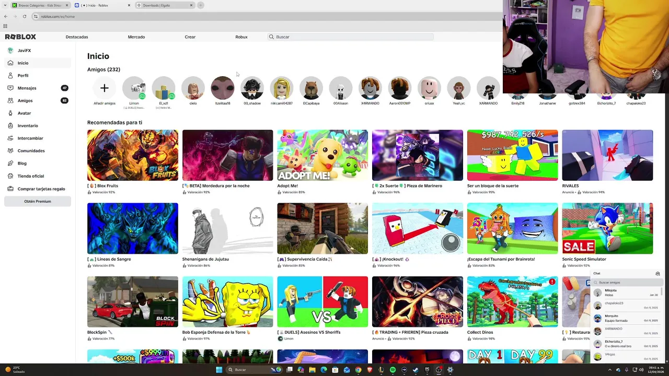Screen dimensions: 669x376
Task: Open chapaloko23 chat conversation
Action: click(626, 305)
